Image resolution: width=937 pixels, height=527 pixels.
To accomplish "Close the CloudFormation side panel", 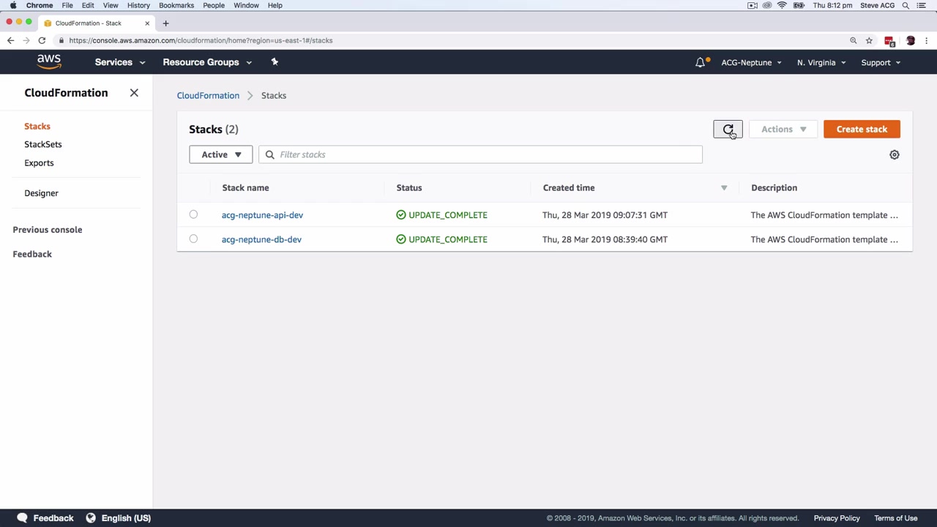I will [134, 93].
